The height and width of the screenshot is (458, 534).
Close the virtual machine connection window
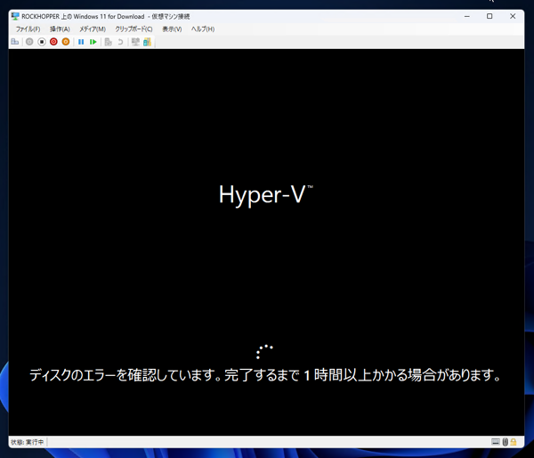click(x=513, y=16)
